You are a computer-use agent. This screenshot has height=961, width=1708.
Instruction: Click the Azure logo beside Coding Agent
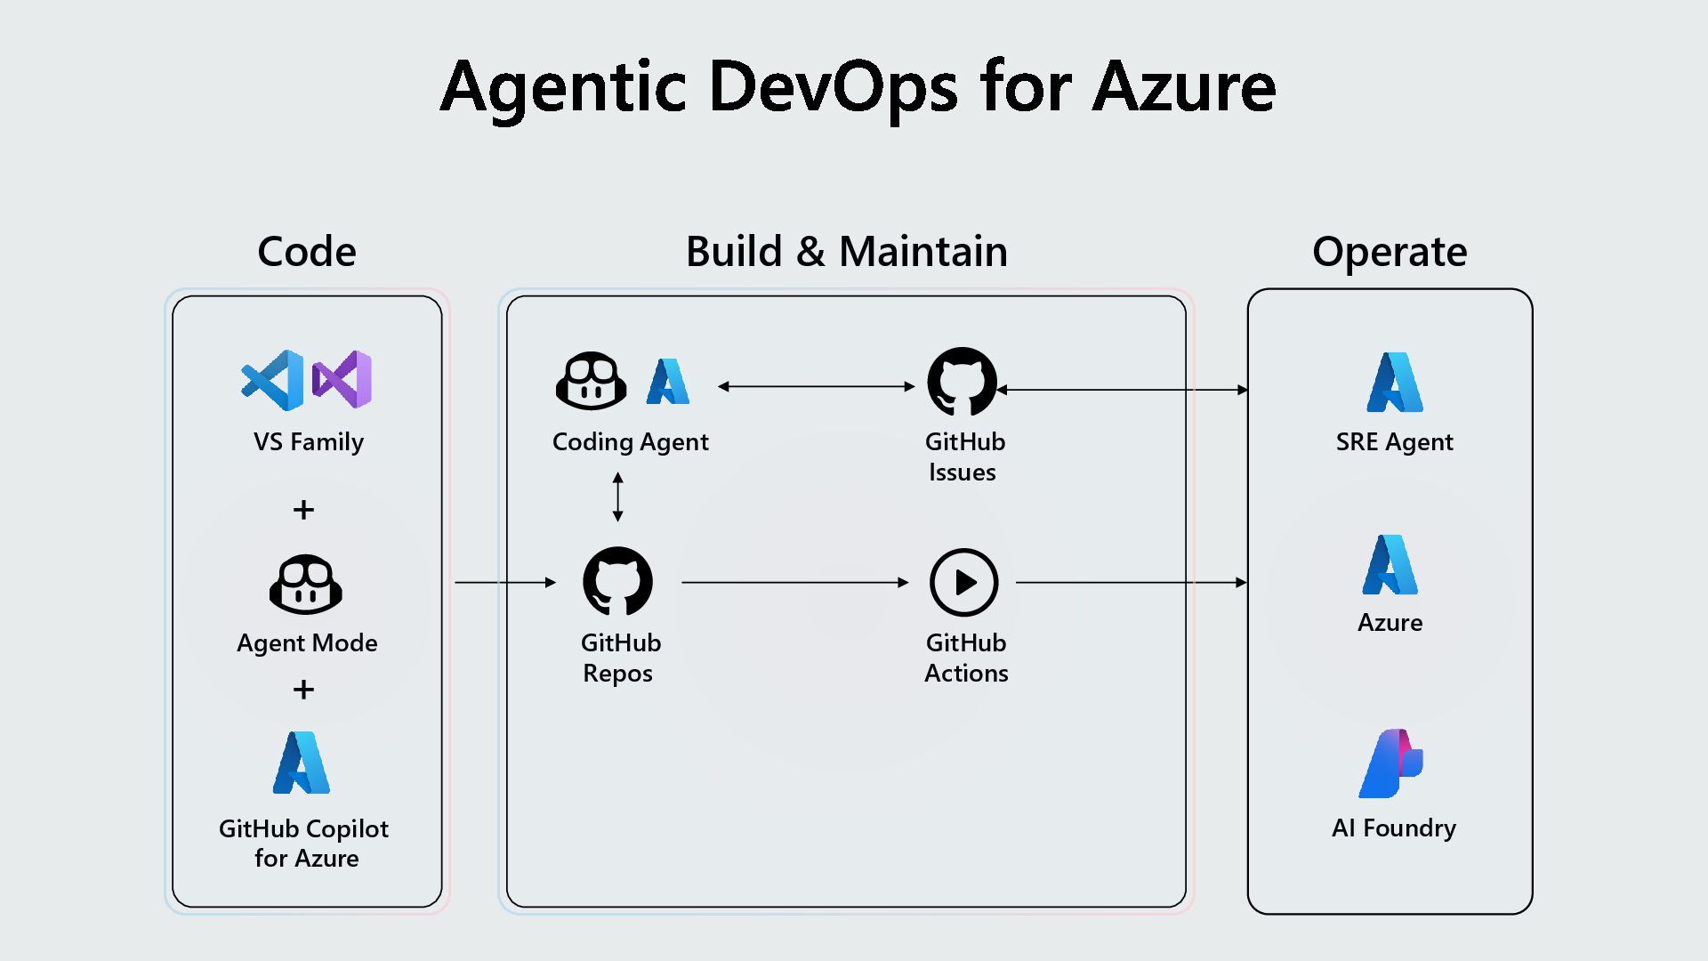(668, 381)
